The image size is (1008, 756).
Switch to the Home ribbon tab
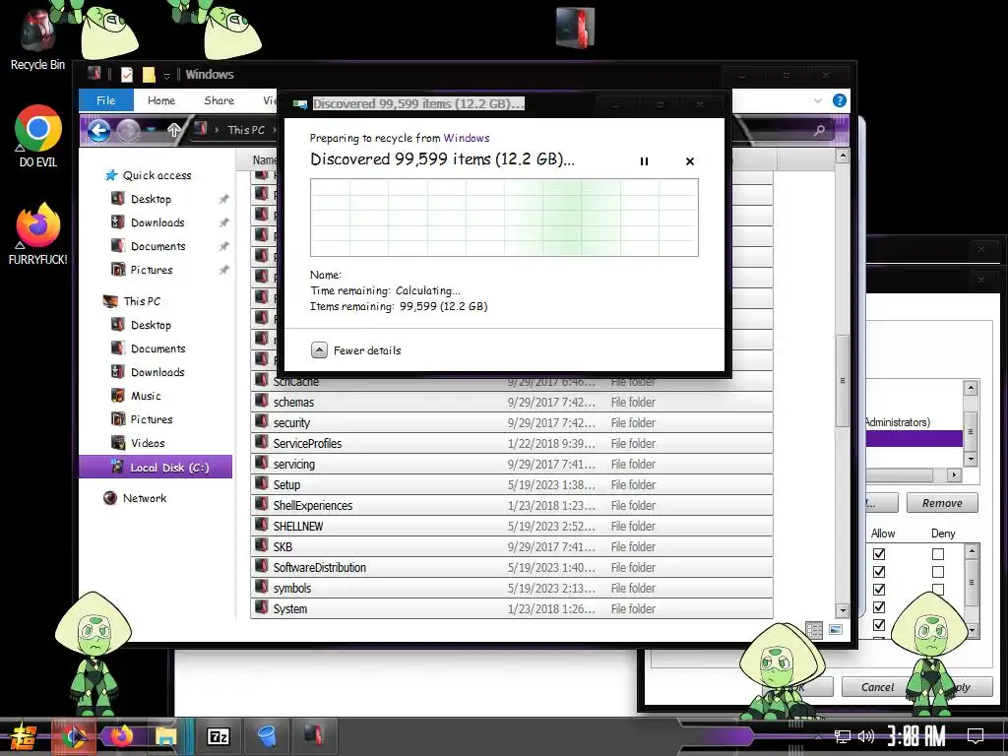tap(160, 100)
